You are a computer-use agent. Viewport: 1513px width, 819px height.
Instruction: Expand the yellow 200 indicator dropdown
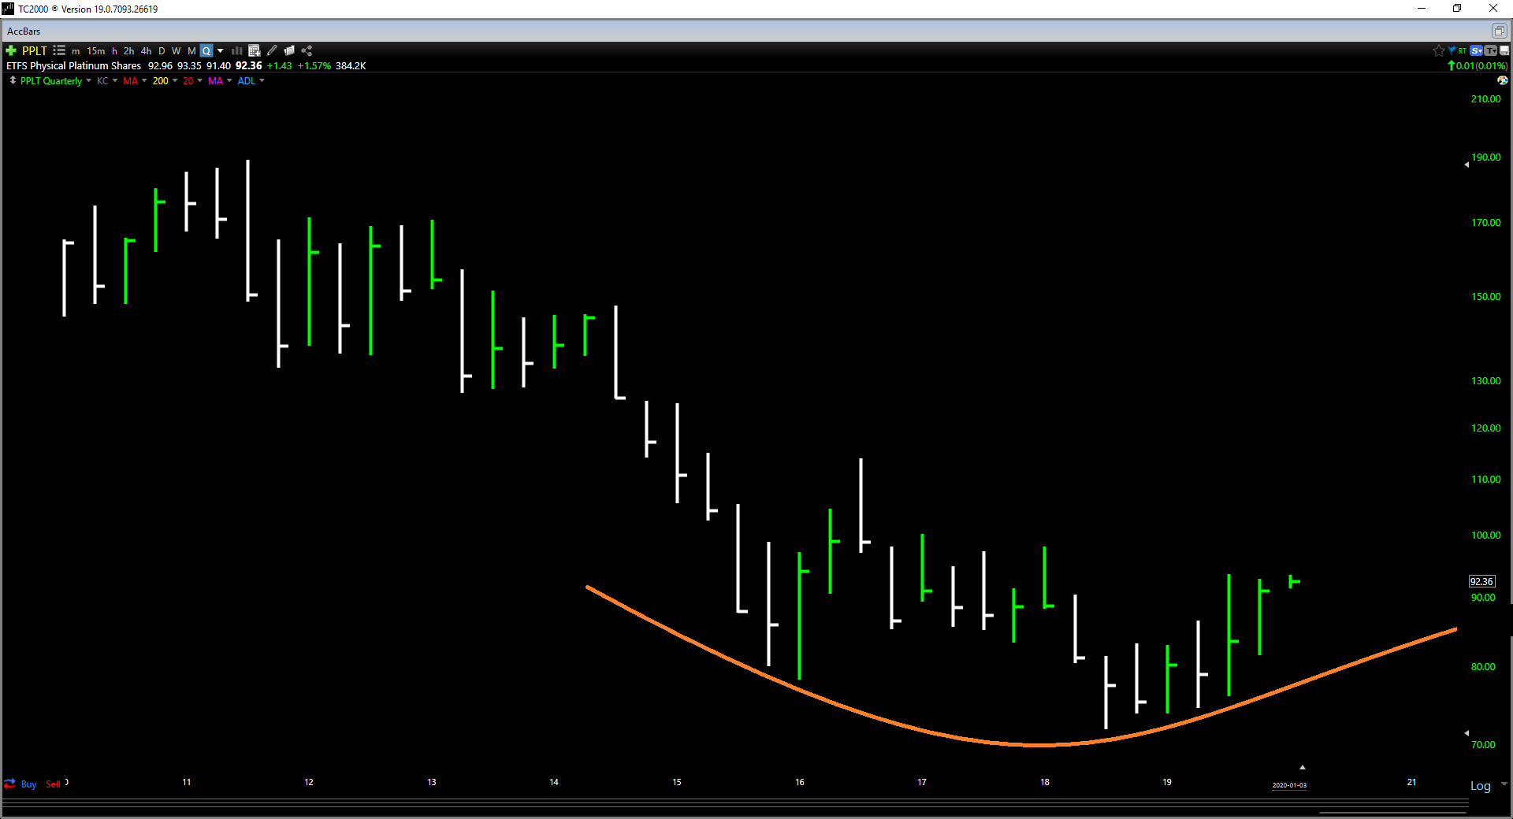(175, 80)
